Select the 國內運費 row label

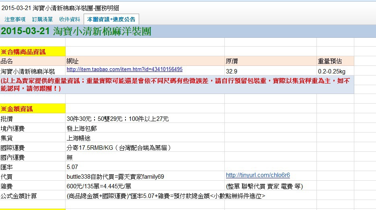(x=33, y=157)
